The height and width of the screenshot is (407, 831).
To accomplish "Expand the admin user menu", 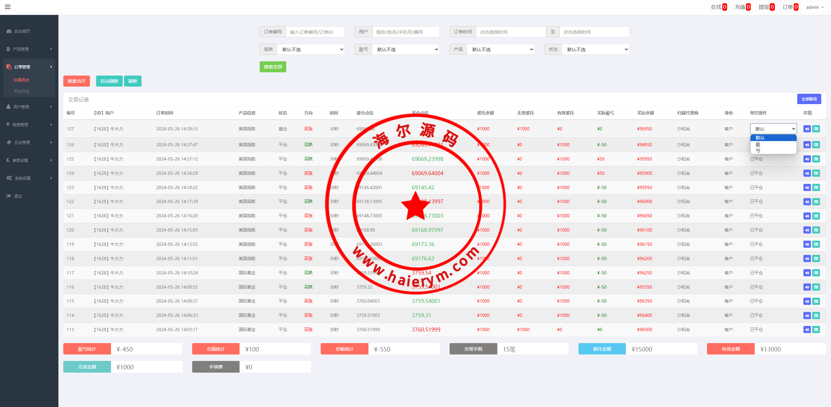I will [x=815, y=7].
